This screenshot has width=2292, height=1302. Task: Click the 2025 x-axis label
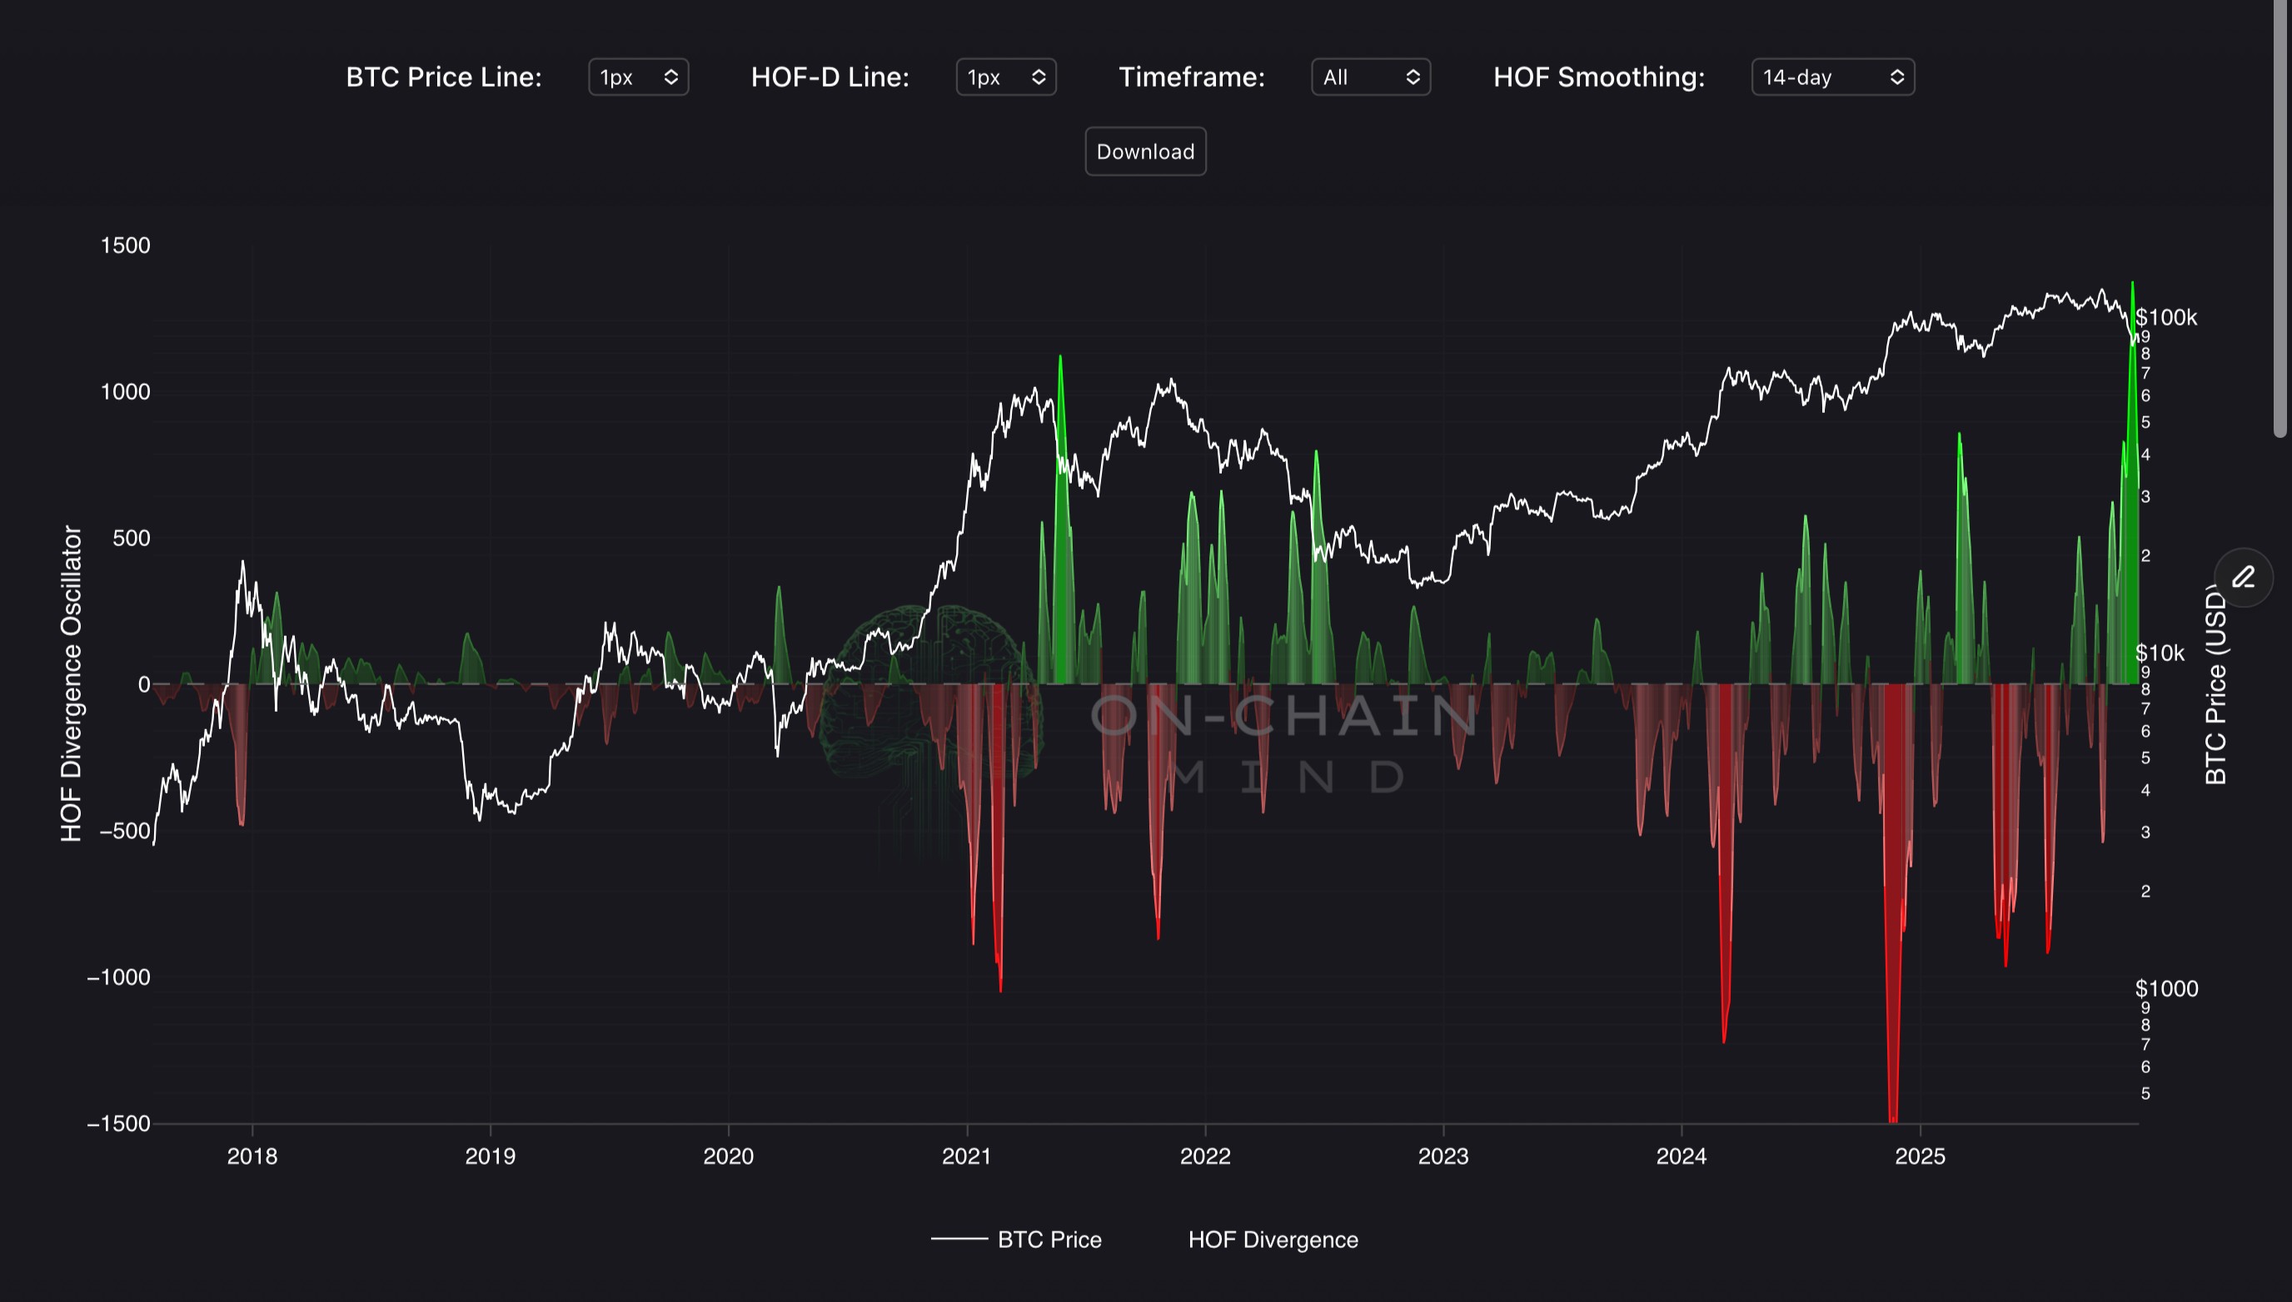[1920, 1156]
